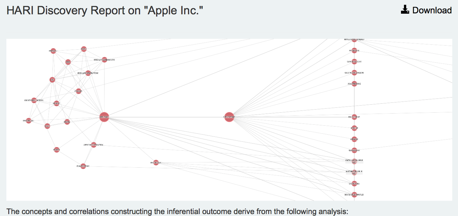Screen dimensions: 458x216
Task: Select the Jonathan Ive node
Action: coord(354,84)
